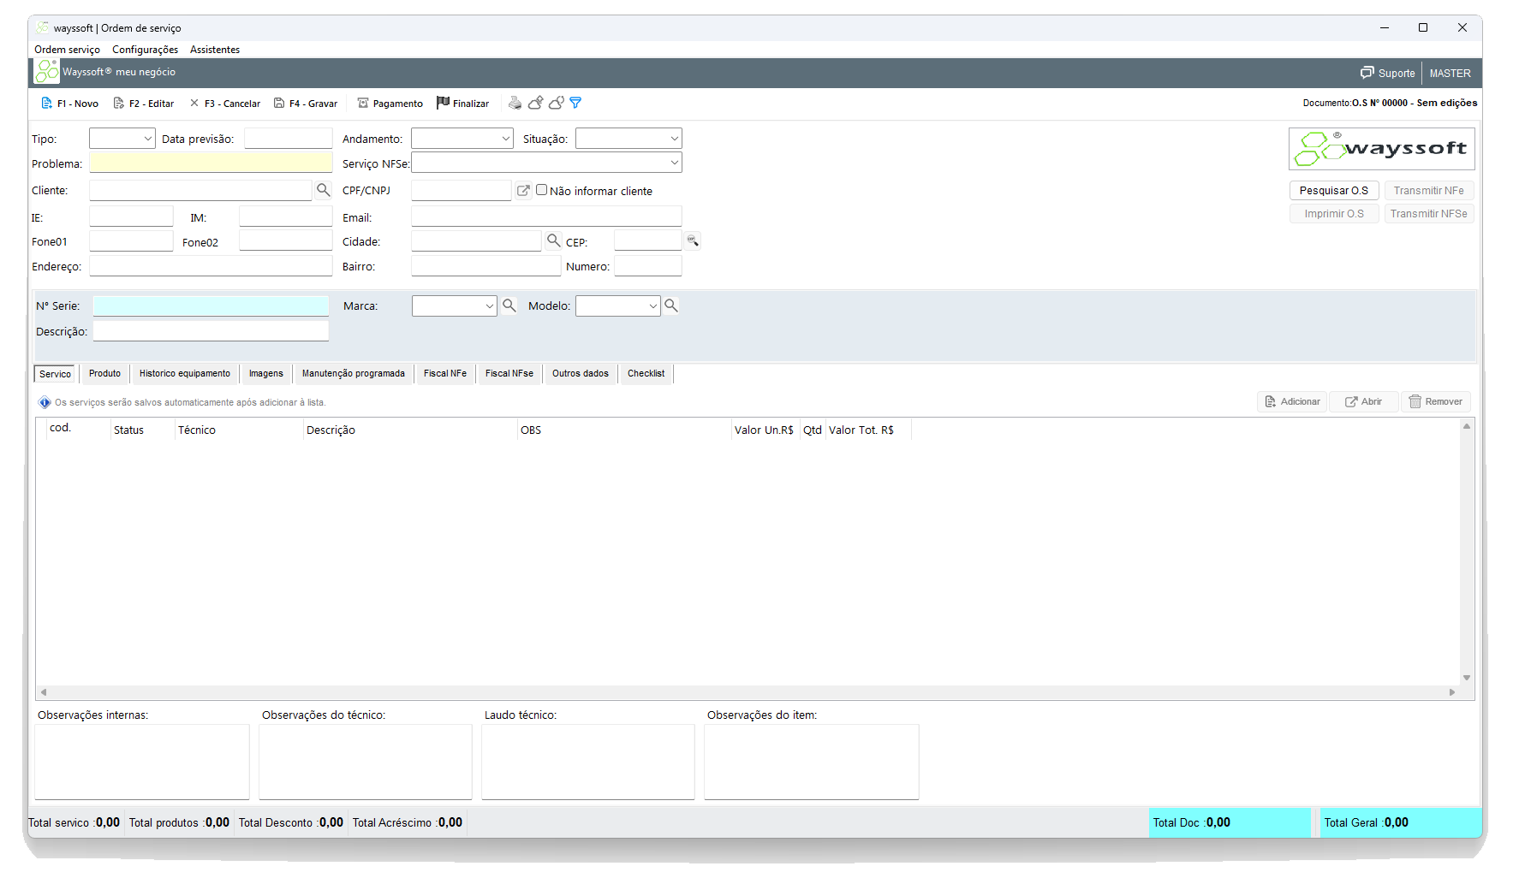Click the Problema yellow input field
Image resolution: width=1519 pixels, height=872 pixels.
pyautogui.click(x=211, y=163)
